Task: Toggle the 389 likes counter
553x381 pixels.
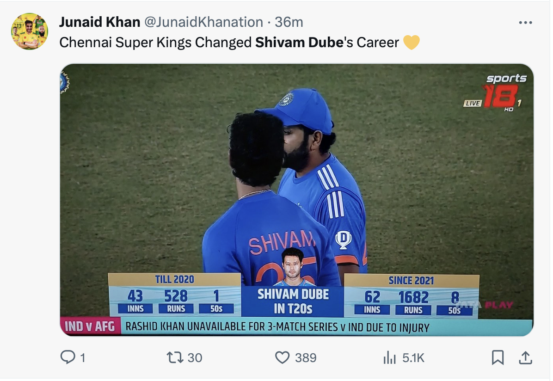Action: pos(306,357)
